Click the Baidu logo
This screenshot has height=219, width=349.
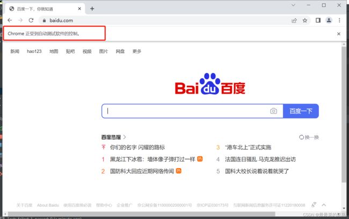point(210,84)
